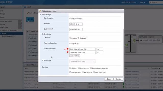Click the search magnifier icon
This screenshot has width=163, height=91.
pyautogui.click(x=150, y=2)
